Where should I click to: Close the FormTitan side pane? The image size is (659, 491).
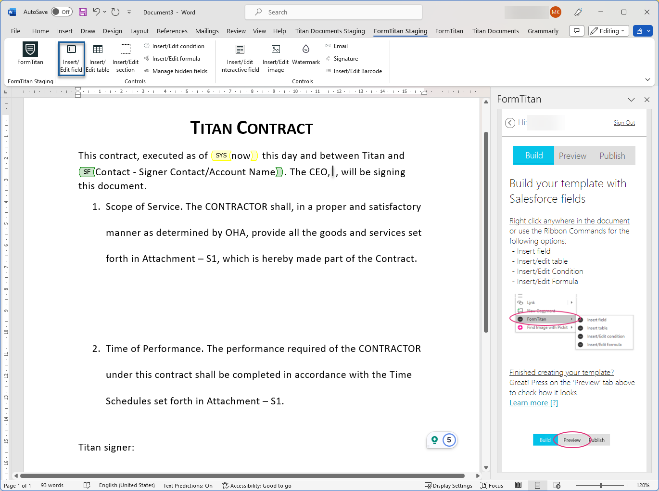(x=647, y=100)
